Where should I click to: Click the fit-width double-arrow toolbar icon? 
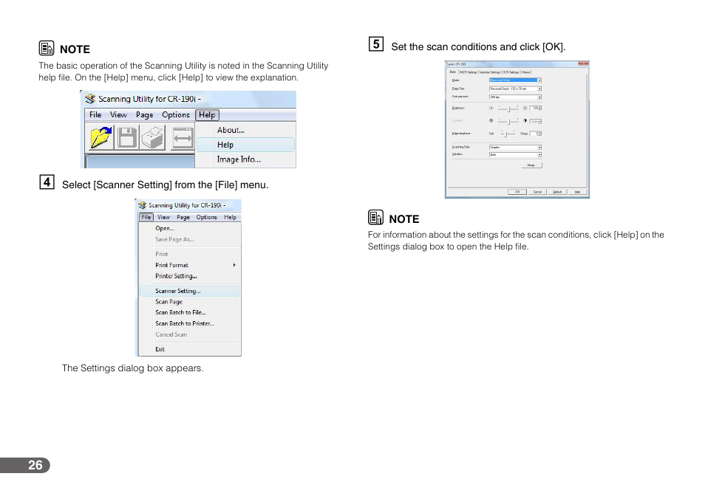[182, 137]
